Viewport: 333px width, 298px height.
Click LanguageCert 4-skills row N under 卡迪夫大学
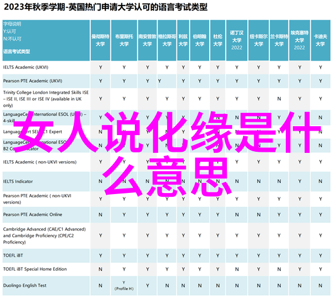point(320,118)
